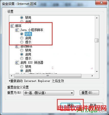Click the 脚本 category script icon

tap(12, 26)
